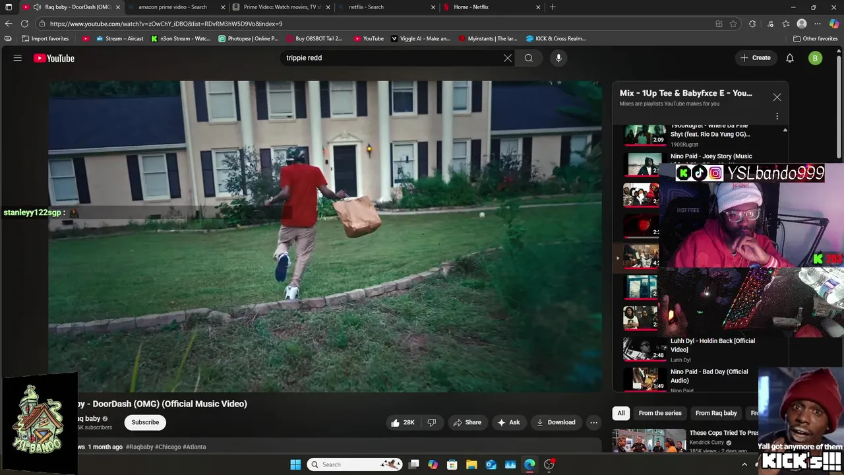
Task: Reload the page with refresh icon
Action: 24,24
